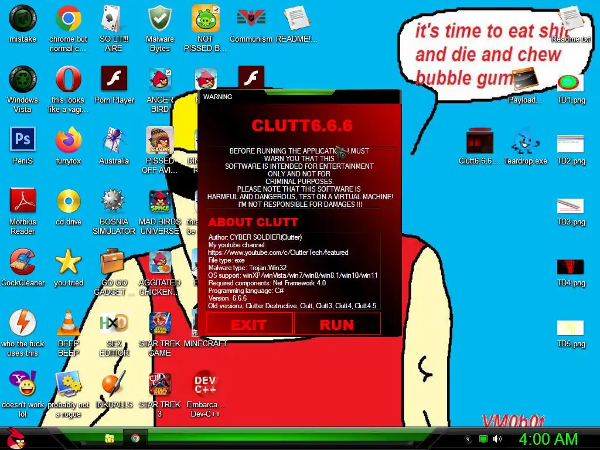The image size is (600, 450).
Task: Open the folder icon in the taskbar
Action: pyautogui.click(x=110, y=438)
